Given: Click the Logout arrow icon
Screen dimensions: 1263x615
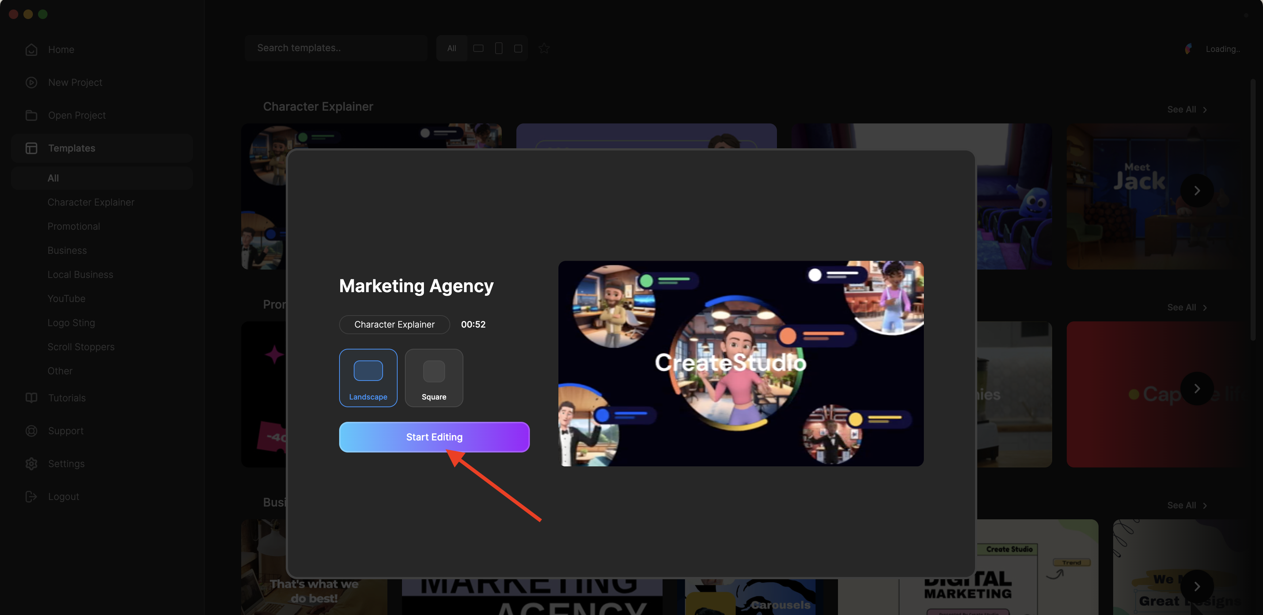Looking at the screenshot, I should (x=31, y=496).
